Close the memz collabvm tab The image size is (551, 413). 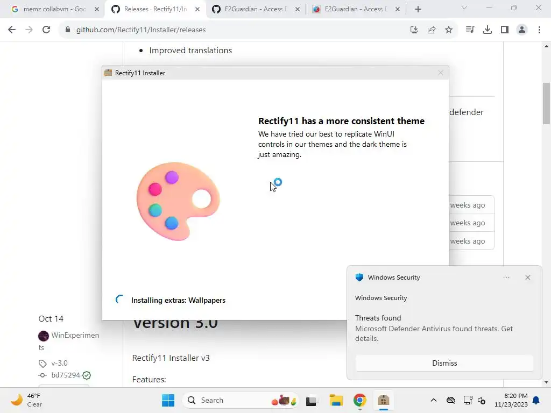click(97, 10)
